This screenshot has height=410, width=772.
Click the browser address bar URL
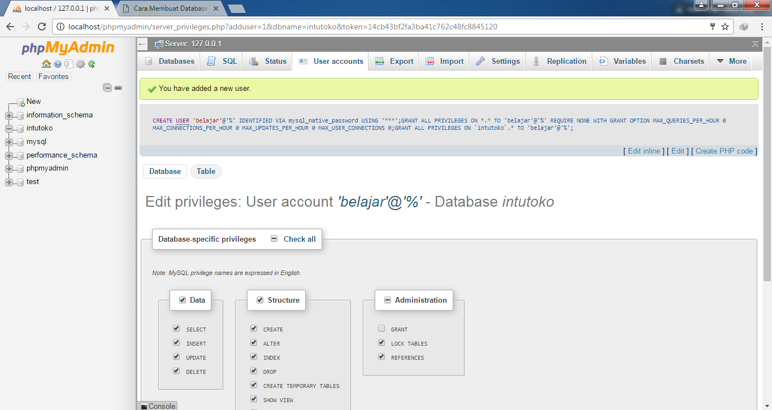(283, 27)
